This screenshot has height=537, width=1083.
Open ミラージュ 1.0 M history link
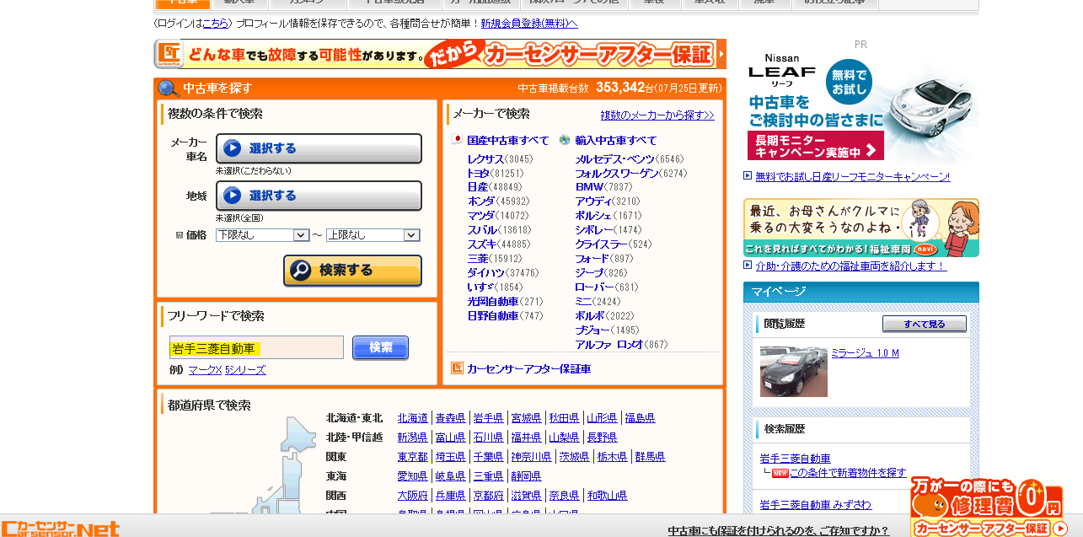point(865,352)
